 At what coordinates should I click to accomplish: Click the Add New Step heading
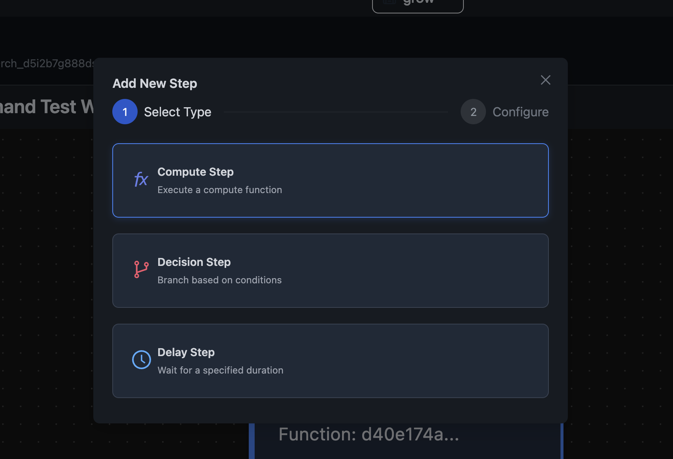tap(155, 83)
